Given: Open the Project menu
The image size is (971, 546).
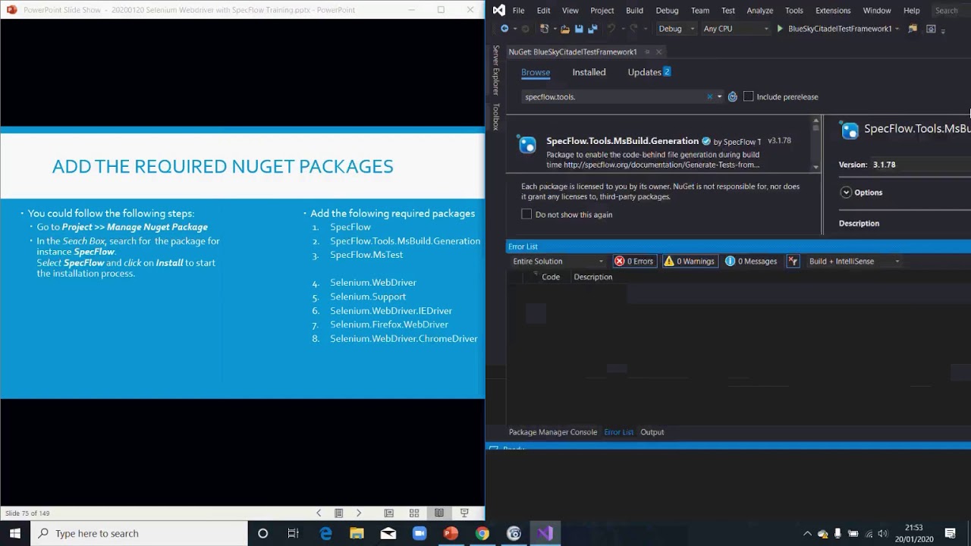Looking at the screenshot, I should (x=602, y=11).
